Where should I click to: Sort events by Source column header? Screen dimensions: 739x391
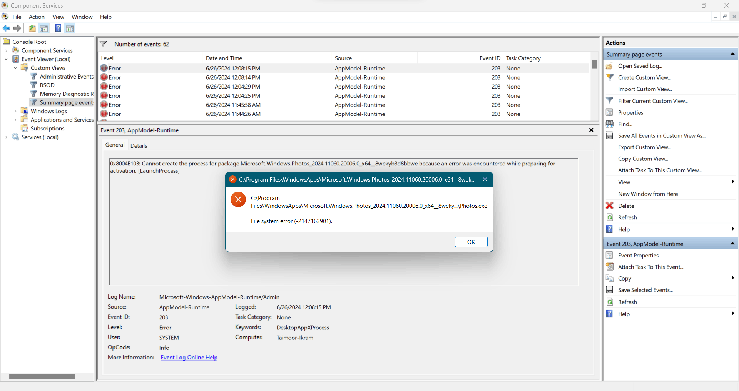[x=375, y=58]
